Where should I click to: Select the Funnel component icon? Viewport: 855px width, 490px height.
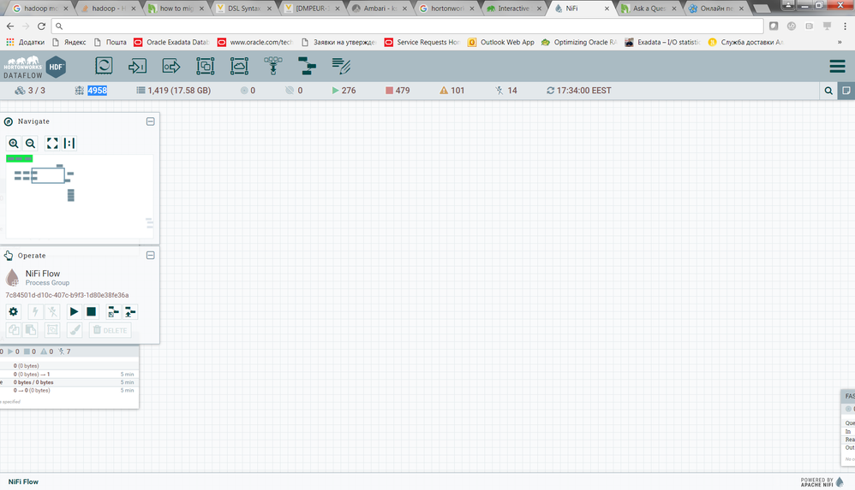[273, 66]
